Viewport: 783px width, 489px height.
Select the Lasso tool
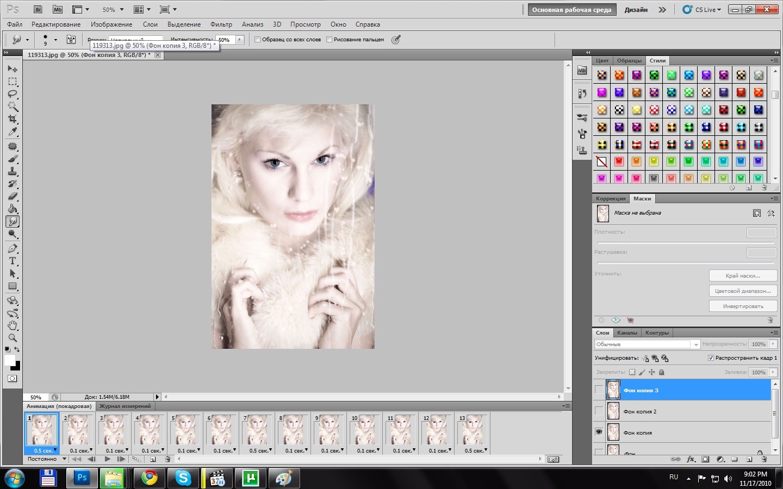(13, 94)
